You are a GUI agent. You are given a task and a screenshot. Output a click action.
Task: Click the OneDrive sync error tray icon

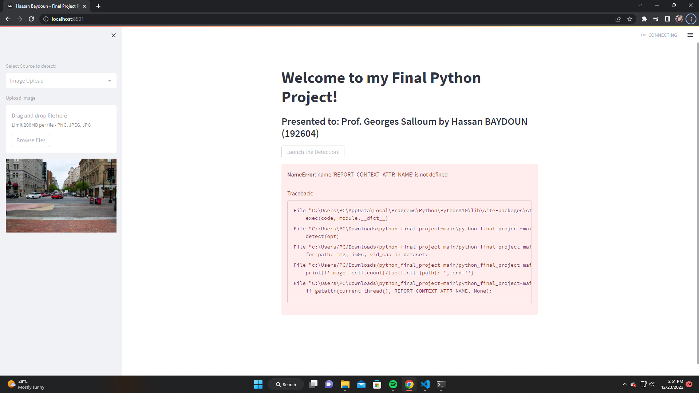tap(633, 384)
